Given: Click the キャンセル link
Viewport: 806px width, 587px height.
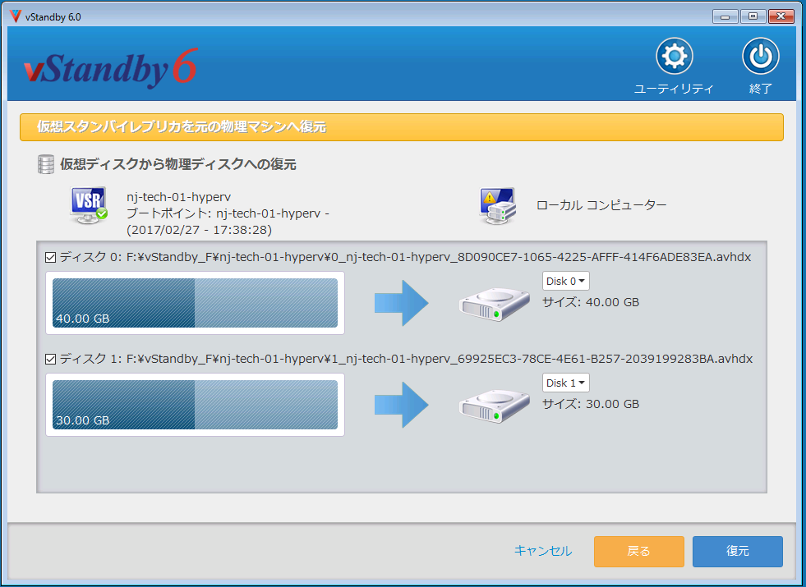Looking at the screenshot, I should point(543,551).
